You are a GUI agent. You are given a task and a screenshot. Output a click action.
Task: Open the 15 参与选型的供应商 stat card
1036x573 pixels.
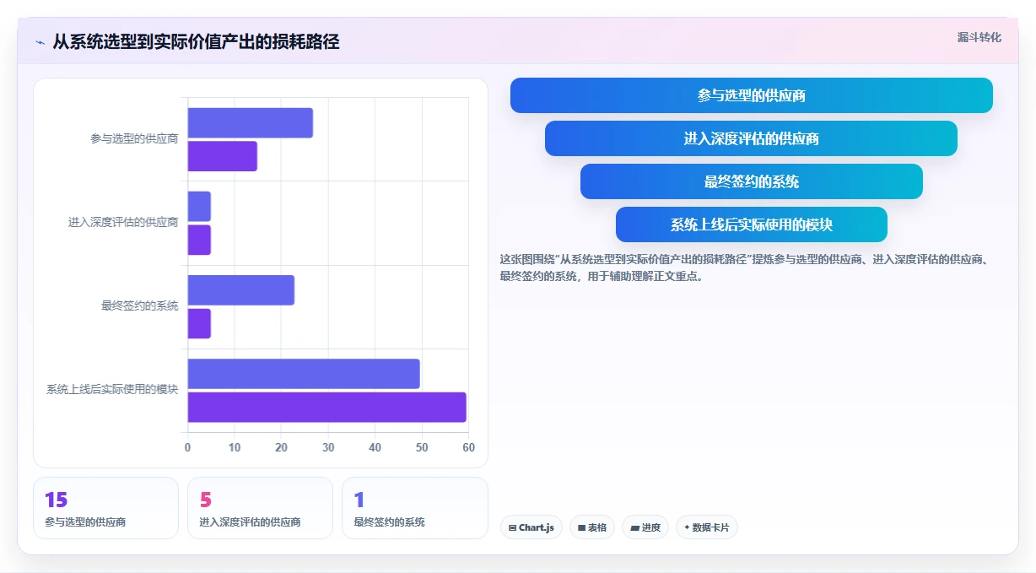[105, 508]
